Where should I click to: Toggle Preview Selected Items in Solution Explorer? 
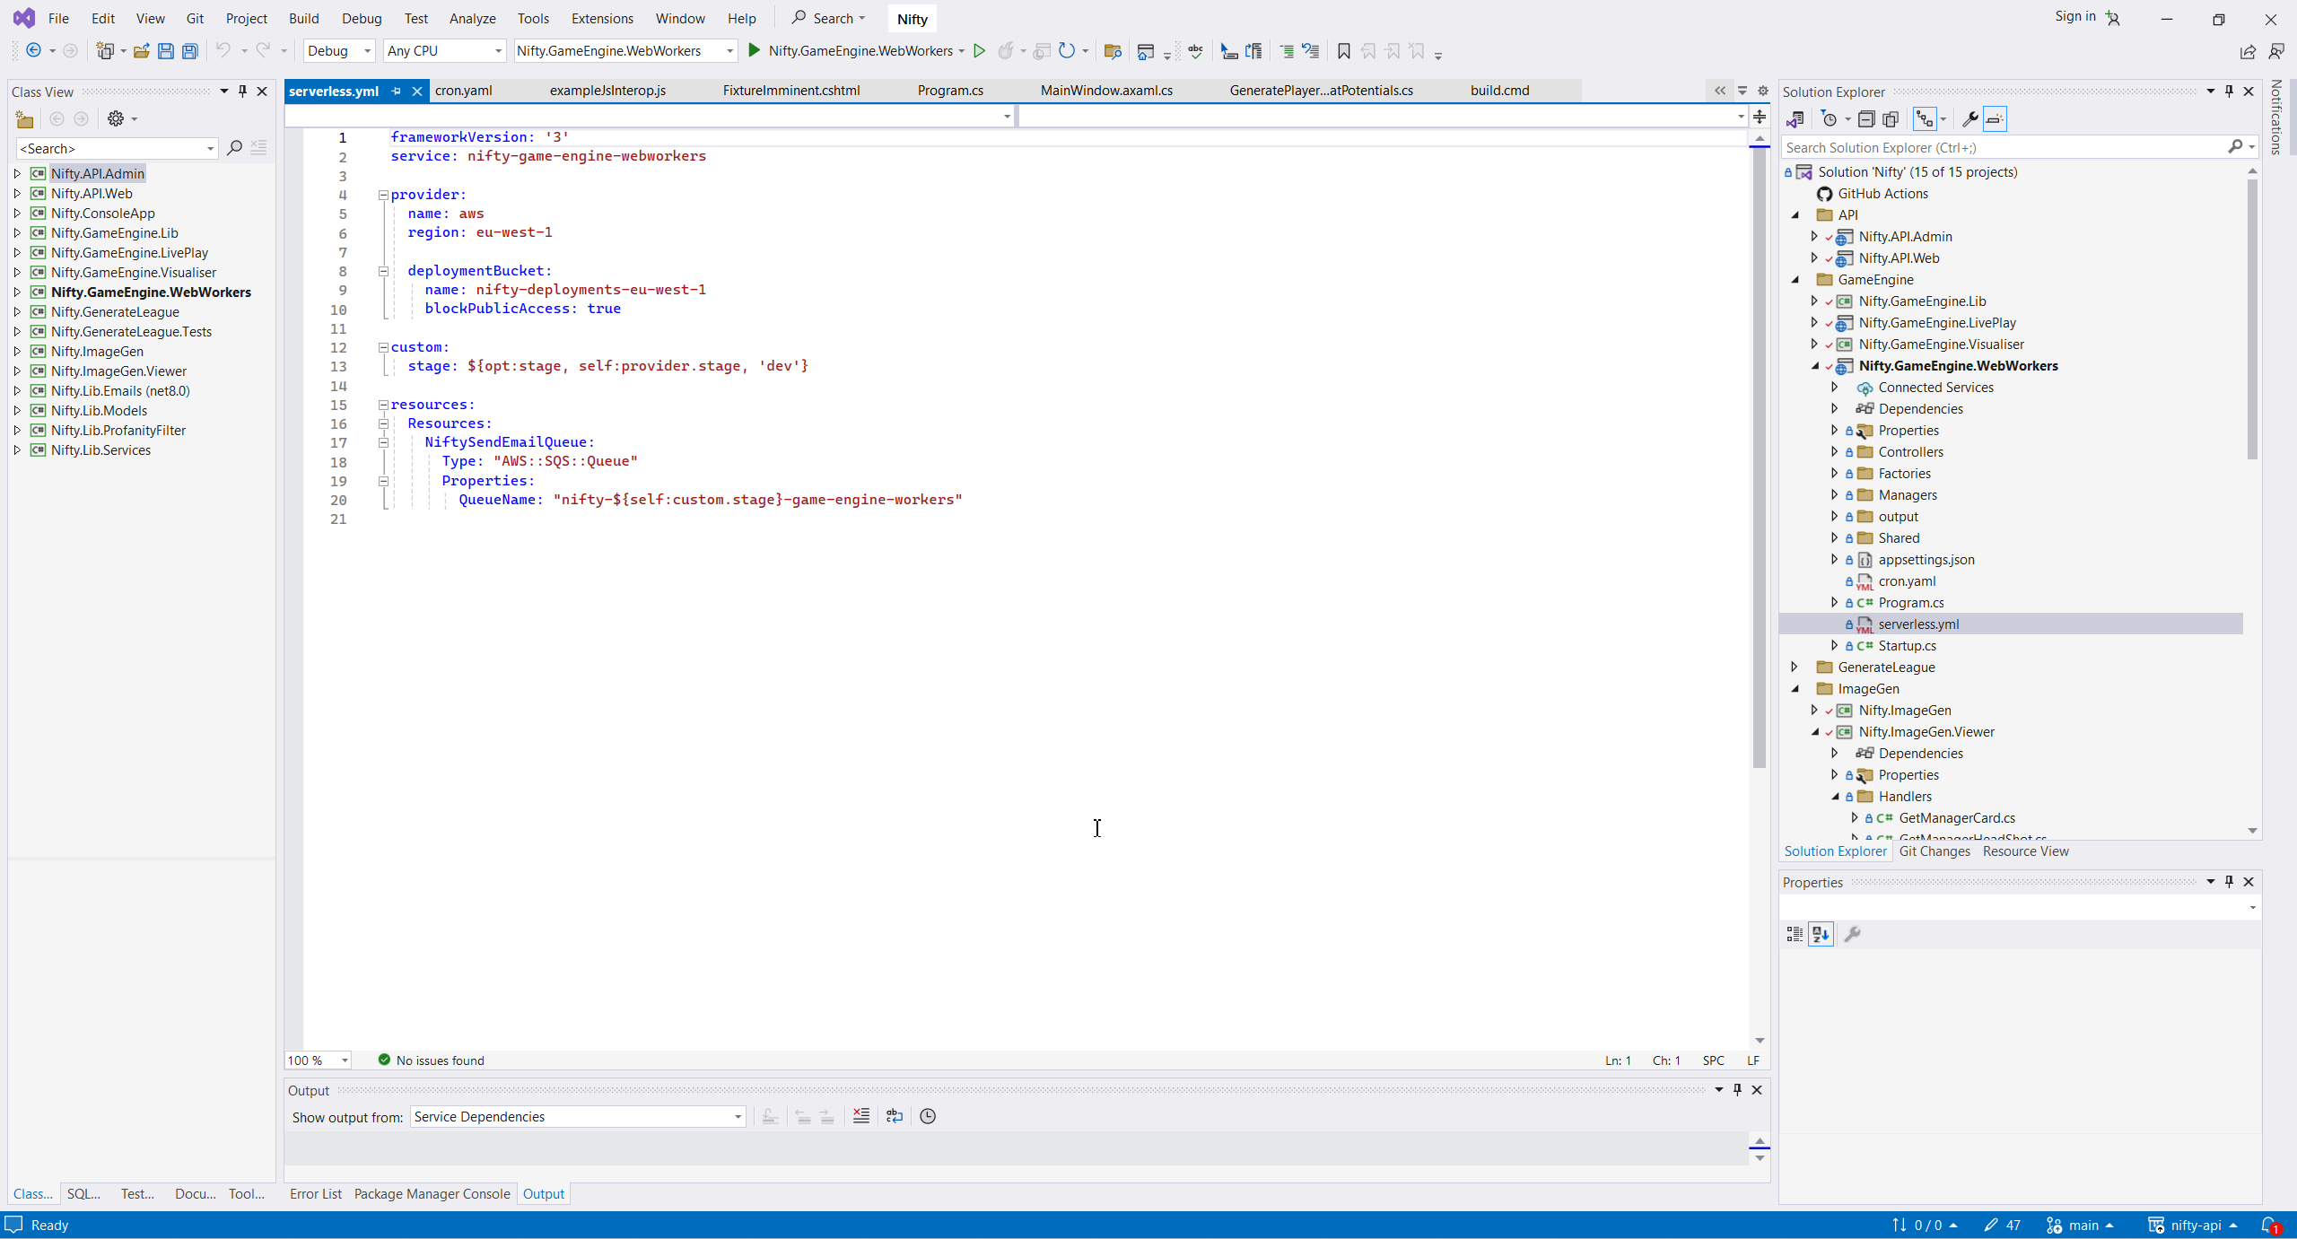[x=1994, y=119]
